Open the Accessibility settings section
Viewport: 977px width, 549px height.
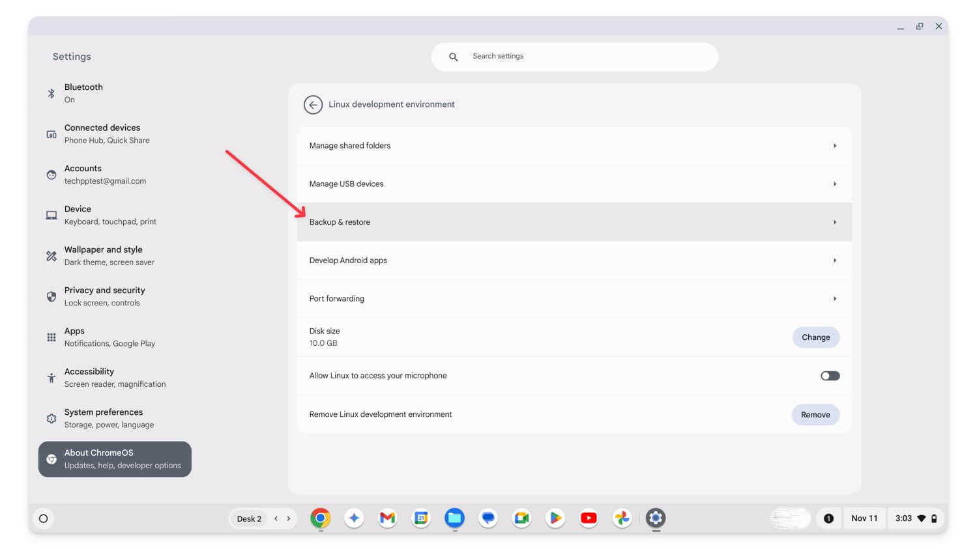[x=115, y=378]
